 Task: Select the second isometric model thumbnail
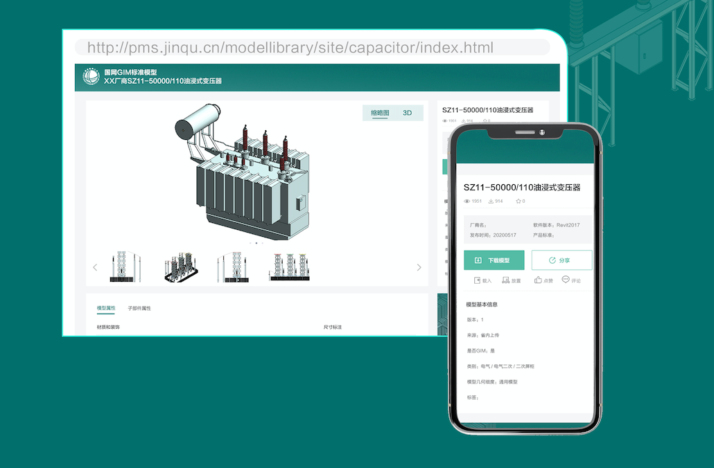pyautogui.click(x=182, y=267)
